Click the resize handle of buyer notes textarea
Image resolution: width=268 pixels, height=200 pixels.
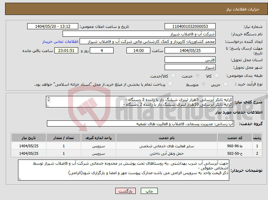[20, 179]
